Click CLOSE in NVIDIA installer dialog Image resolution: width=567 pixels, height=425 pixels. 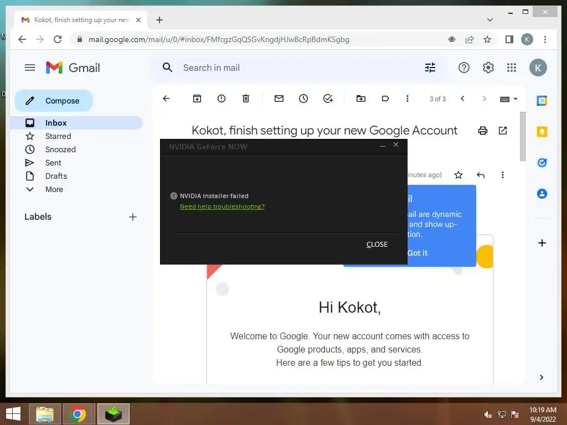click(x=377, y=244)
